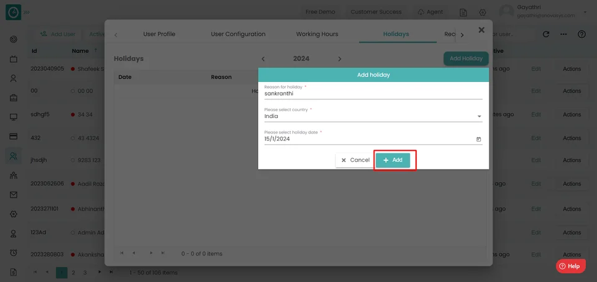
Task: Open the mail envelope sidebar icon
Action: coord(14,194)
